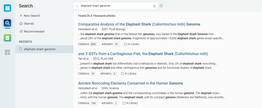
Task: Open the green tasks checklist sidebar icon
Action: (7, 38)
